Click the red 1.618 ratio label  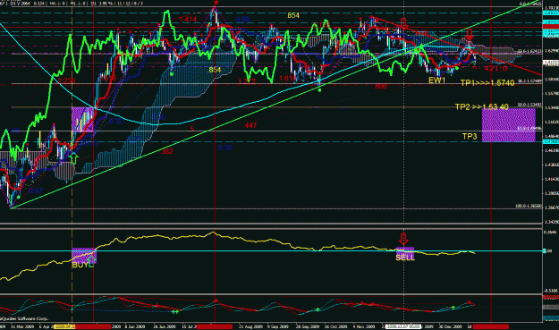pyautogui.click(x=287, y=78)
